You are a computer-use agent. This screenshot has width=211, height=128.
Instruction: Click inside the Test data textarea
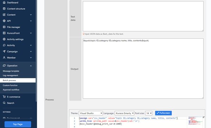[143, 16]
